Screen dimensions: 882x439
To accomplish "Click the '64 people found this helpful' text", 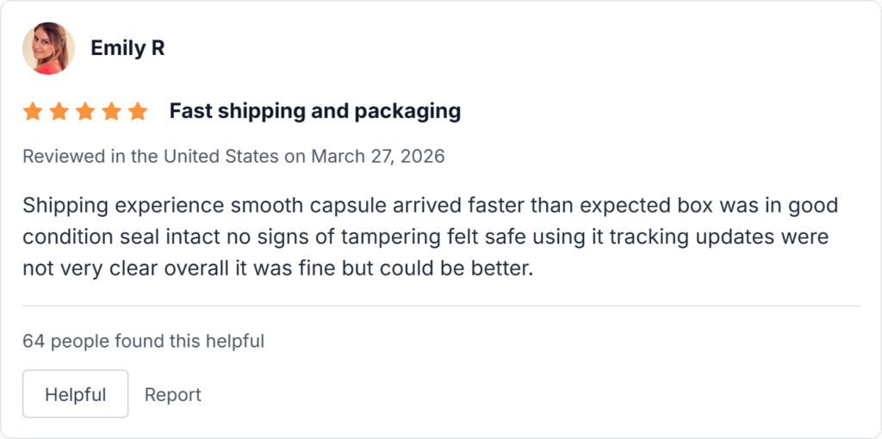I will click(143, 341).
